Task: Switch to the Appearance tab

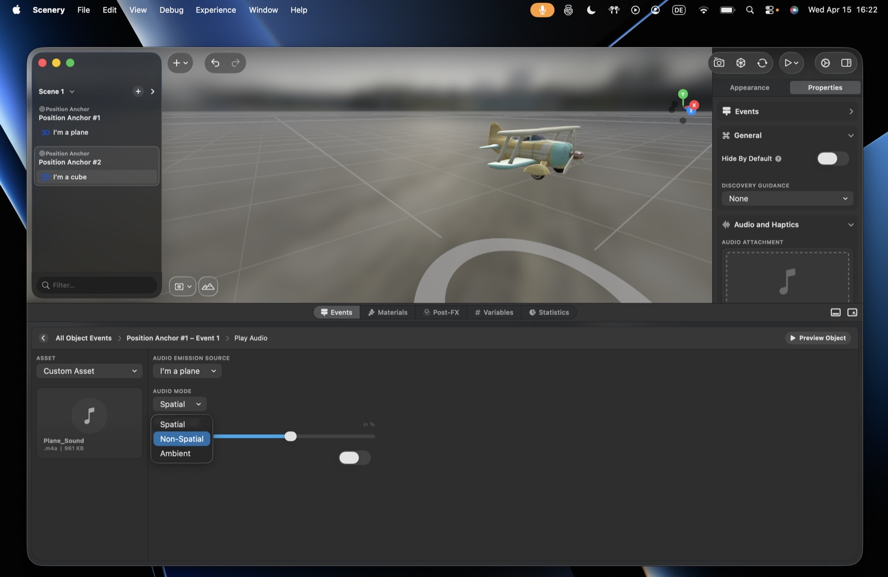Action: (x=749, y=88)
